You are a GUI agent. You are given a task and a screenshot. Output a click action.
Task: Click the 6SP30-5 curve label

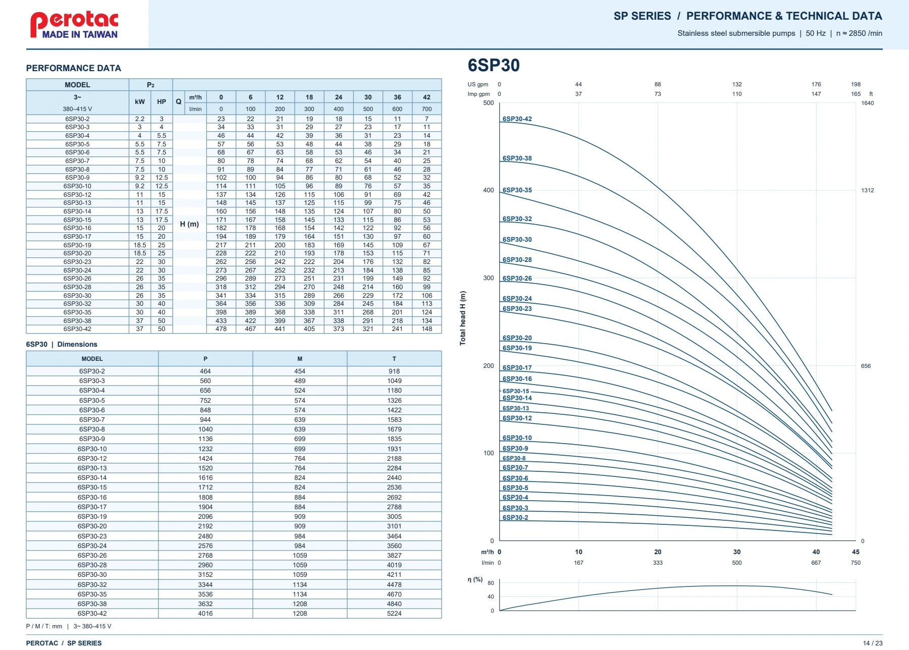pos(515,488)
